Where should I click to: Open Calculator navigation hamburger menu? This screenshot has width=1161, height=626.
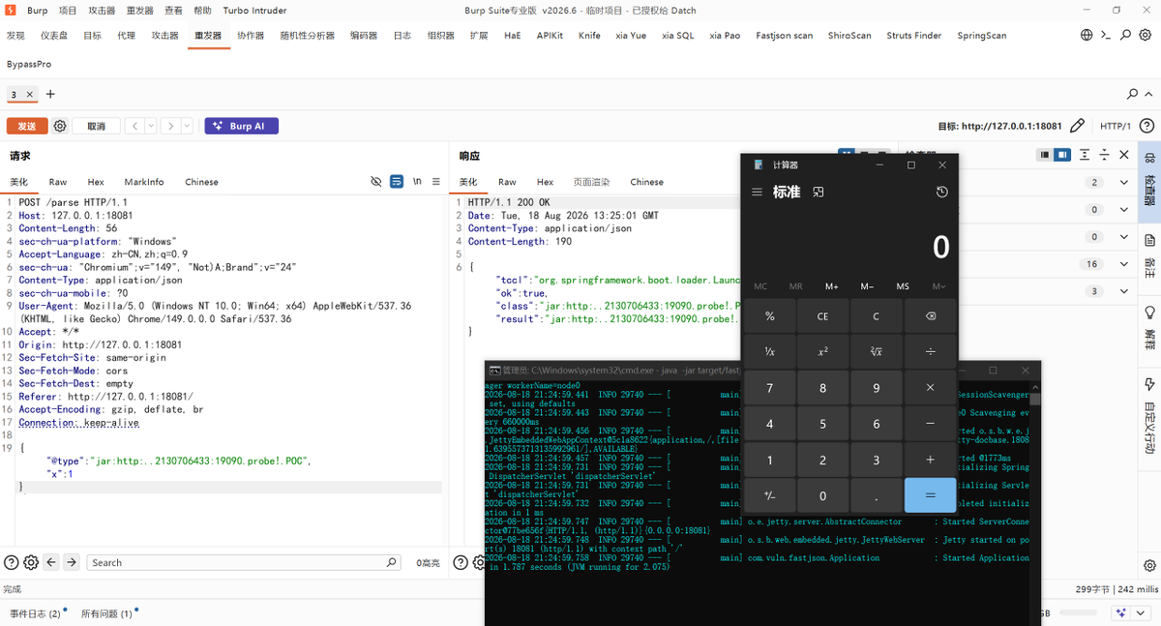[758, 192]
